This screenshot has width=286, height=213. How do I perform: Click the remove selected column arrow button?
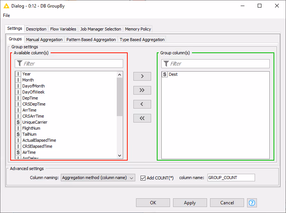(142, 104)
